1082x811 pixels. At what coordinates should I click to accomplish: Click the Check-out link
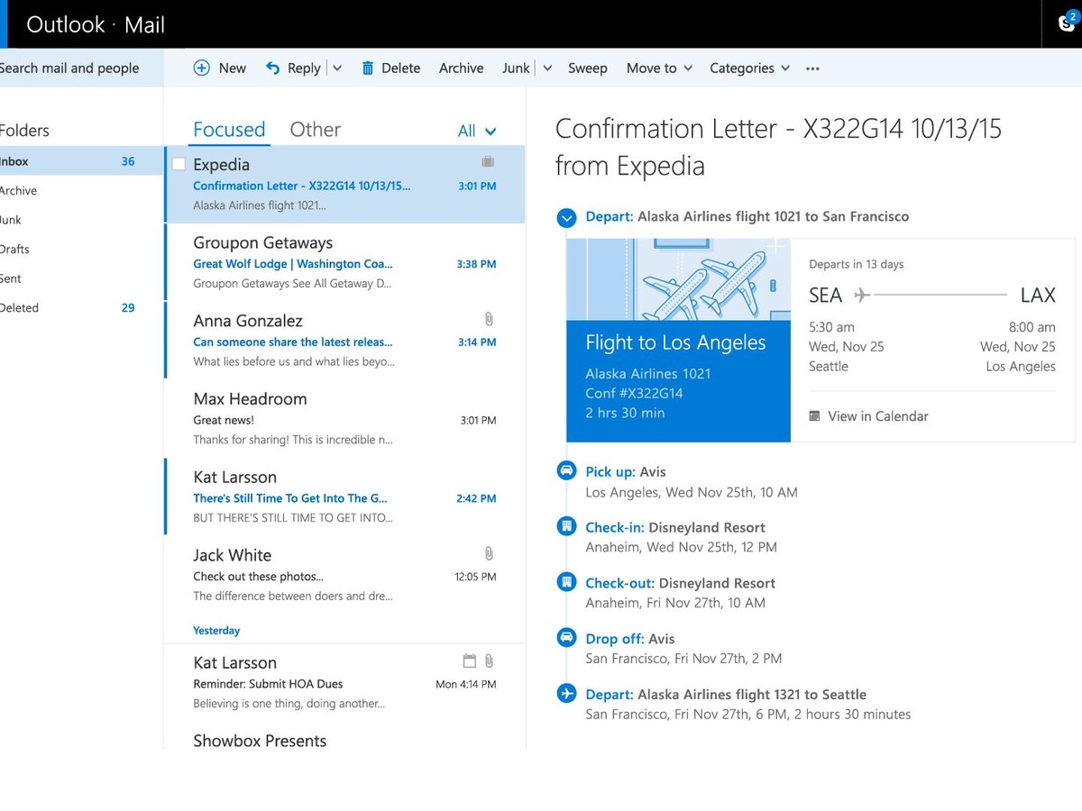click(620, 584)
